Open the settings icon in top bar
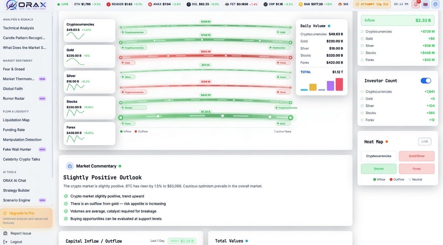 click(435, 4)
